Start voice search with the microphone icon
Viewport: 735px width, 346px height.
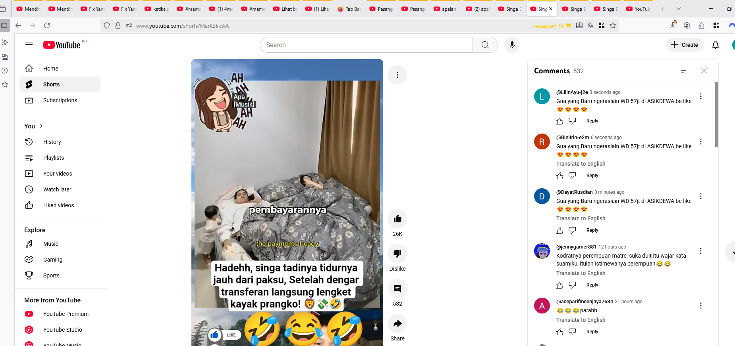coord(512,45)
